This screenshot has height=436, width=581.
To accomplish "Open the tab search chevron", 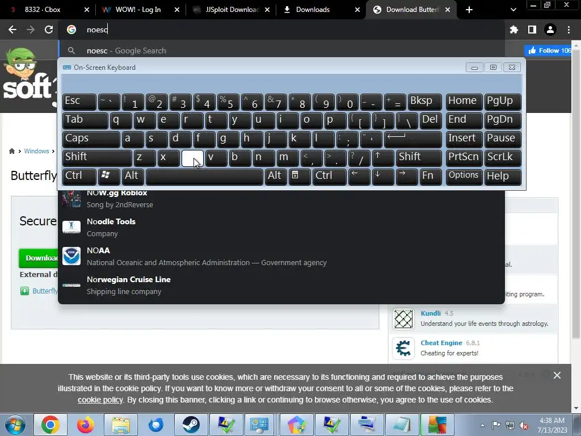I will (x=513, y=10).
